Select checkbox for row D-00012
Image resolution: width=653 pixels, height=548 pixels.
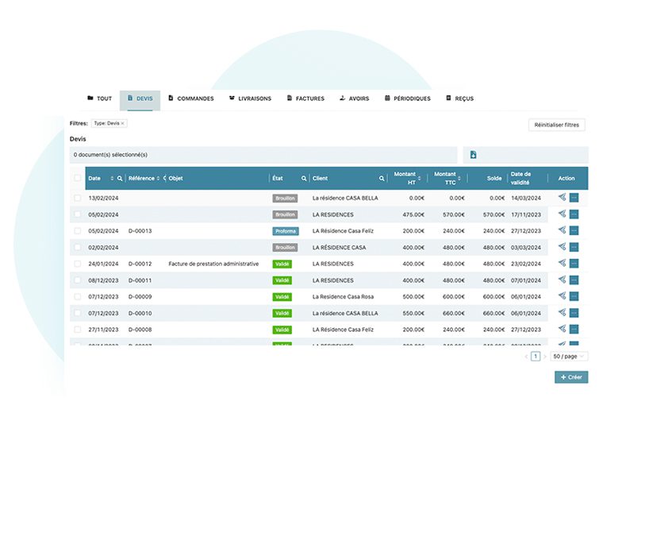coord(78,264)
